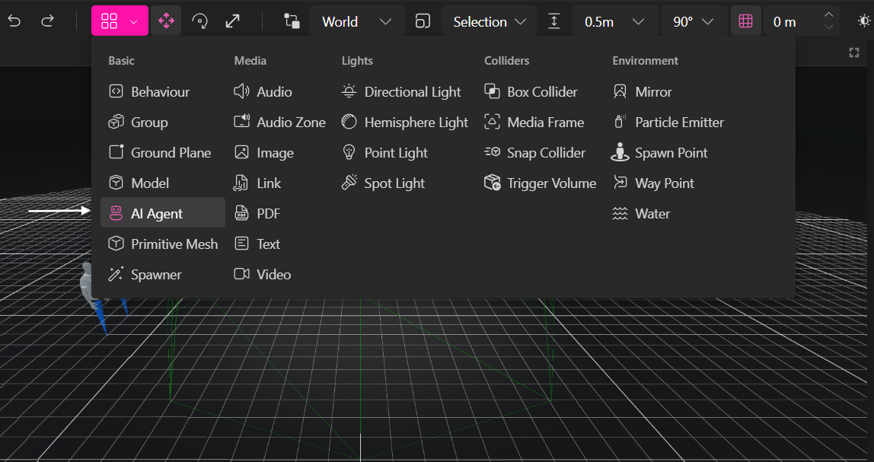Choose AI Agent from Basic list
This screenshot has height=462, width=874.
[163, 213]
